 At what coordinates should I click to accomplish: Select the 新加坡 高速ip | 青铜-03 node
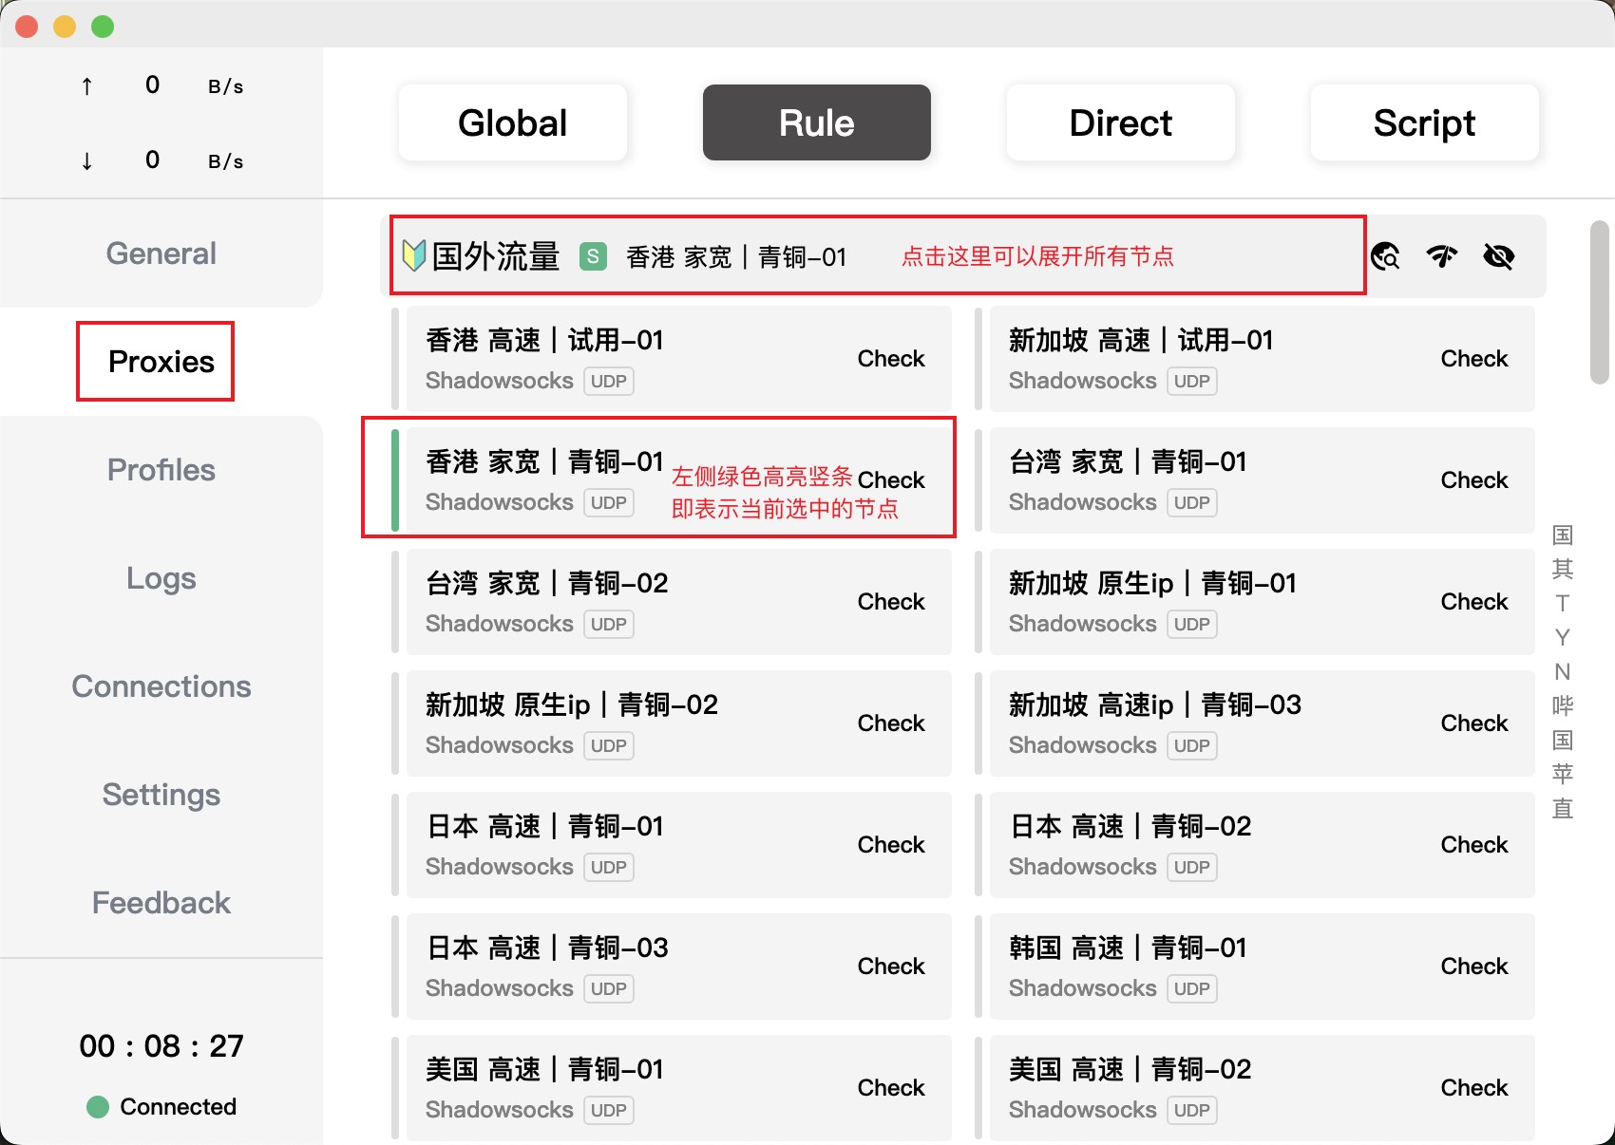(1263, 723)
